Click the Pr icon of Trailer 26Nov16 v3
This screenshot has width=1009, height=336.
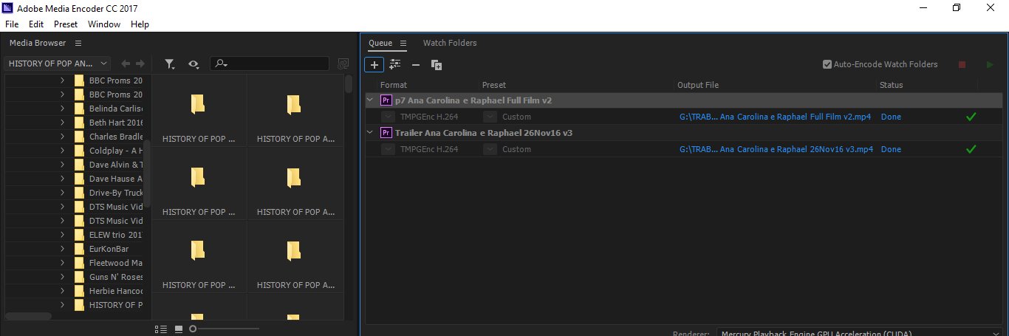click(x=386, y=133)
